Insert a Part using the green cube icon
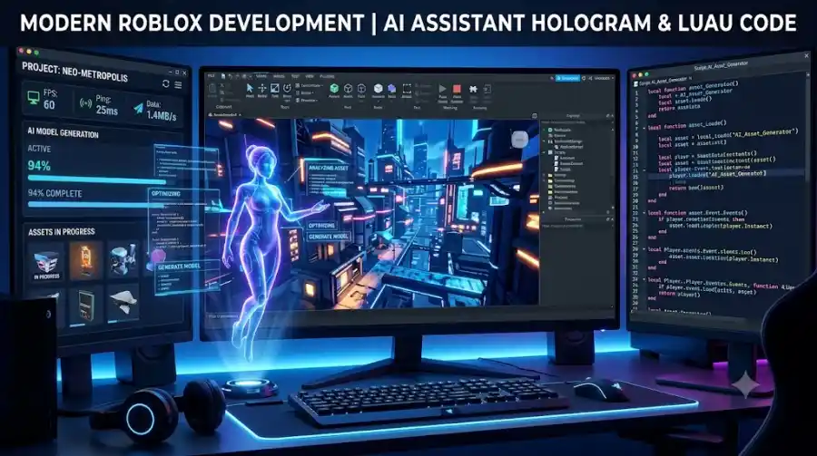 click(334, 88)
